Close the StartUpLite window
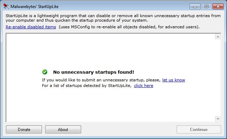This screenshot has height=139, width=227. coord(218,7)
